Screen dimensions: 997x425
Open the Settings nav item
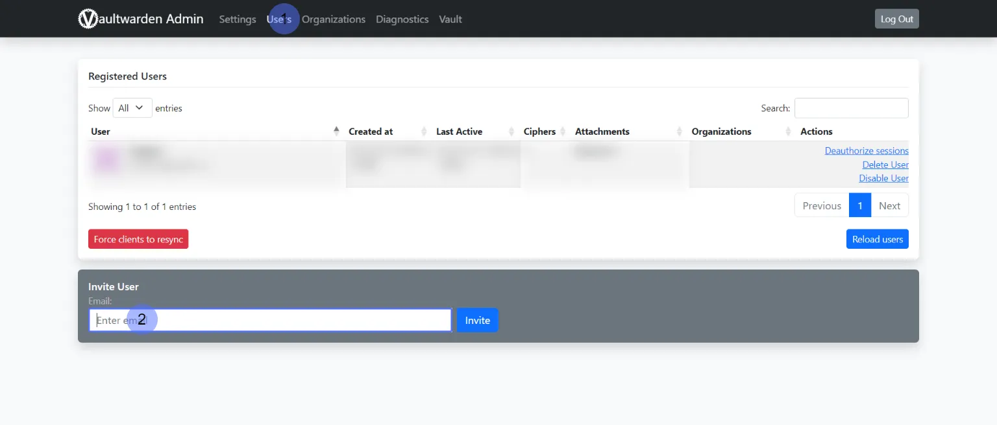tap(238, 19)
